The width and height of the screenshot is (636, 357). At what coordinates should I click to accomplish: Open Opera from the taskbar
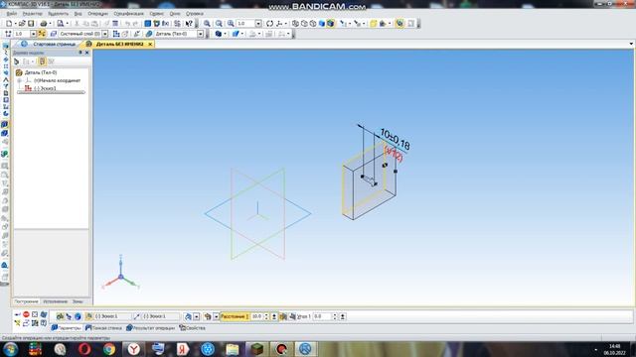point(84,349)
